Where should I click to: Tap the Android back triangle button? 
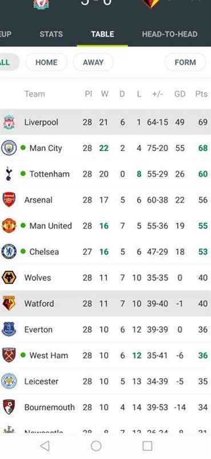click(x=45, y=446)
